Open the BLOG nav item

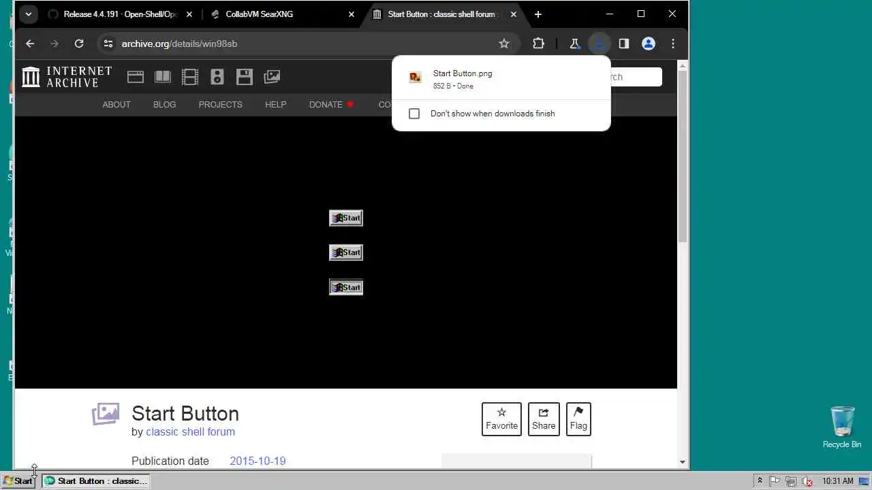pyautogui.click(x=164, y=105)
